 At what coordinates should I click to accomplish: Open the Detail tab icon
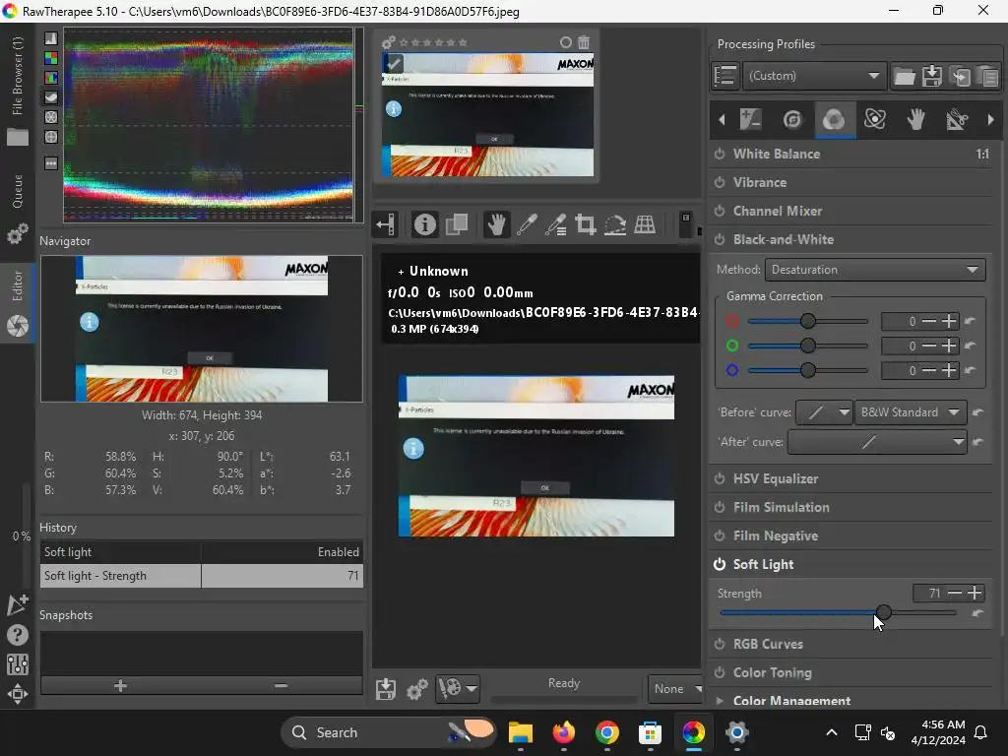tap(792, 119)
